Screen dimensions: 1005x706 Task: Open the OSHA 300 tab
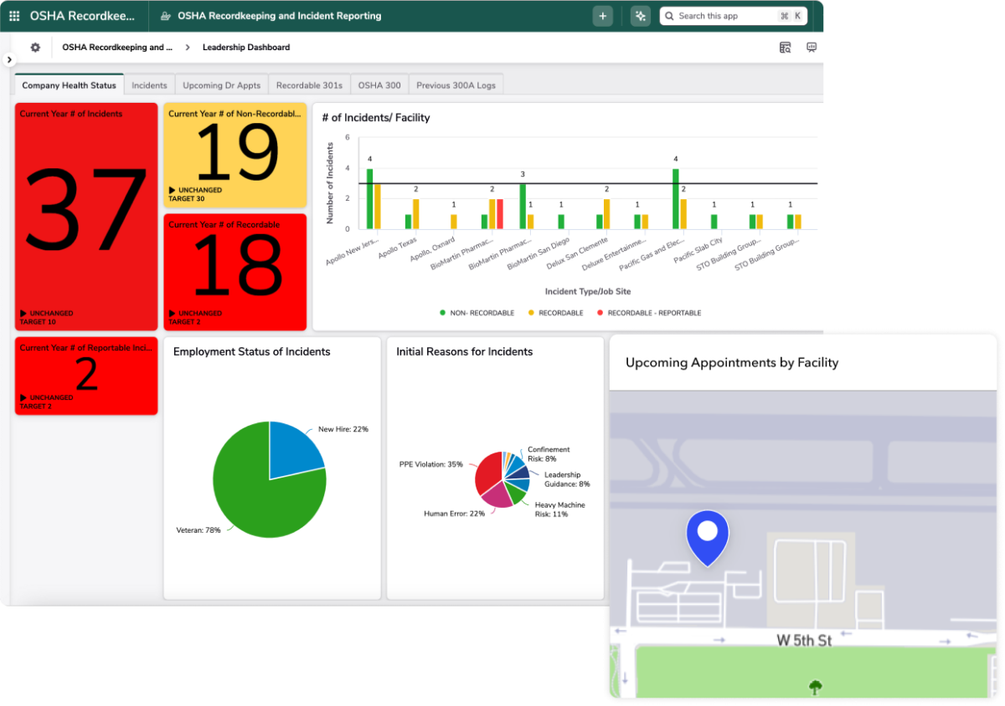pos(379,84)
